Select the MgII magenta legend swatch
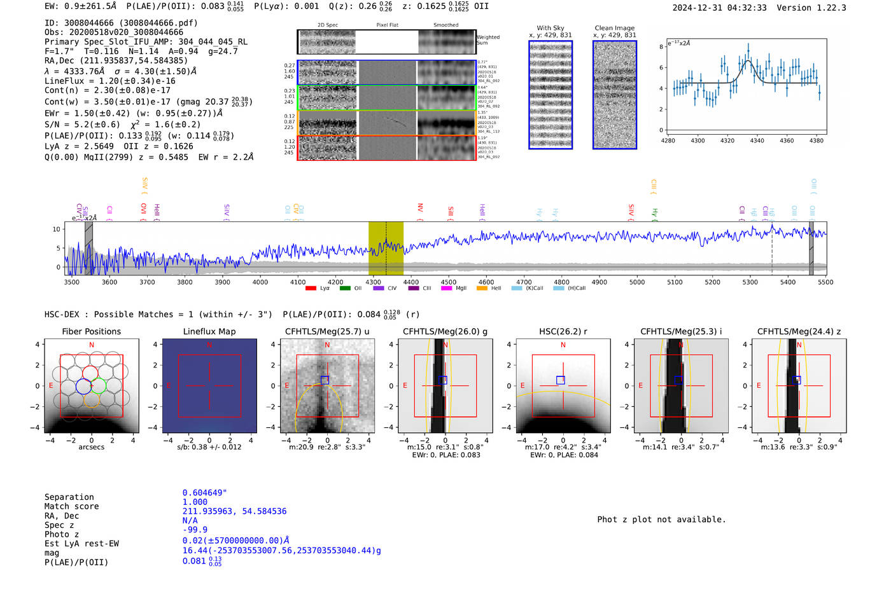Screen dimensions: 891x606 pos(446,288)
